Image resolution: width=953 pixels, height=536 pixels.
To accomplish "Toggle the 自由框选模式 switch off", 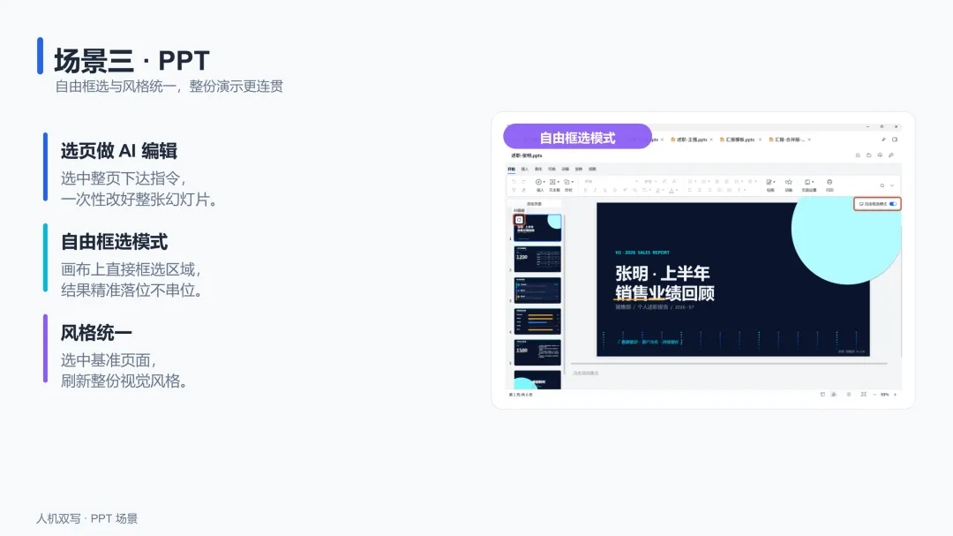I will point(893,204).
